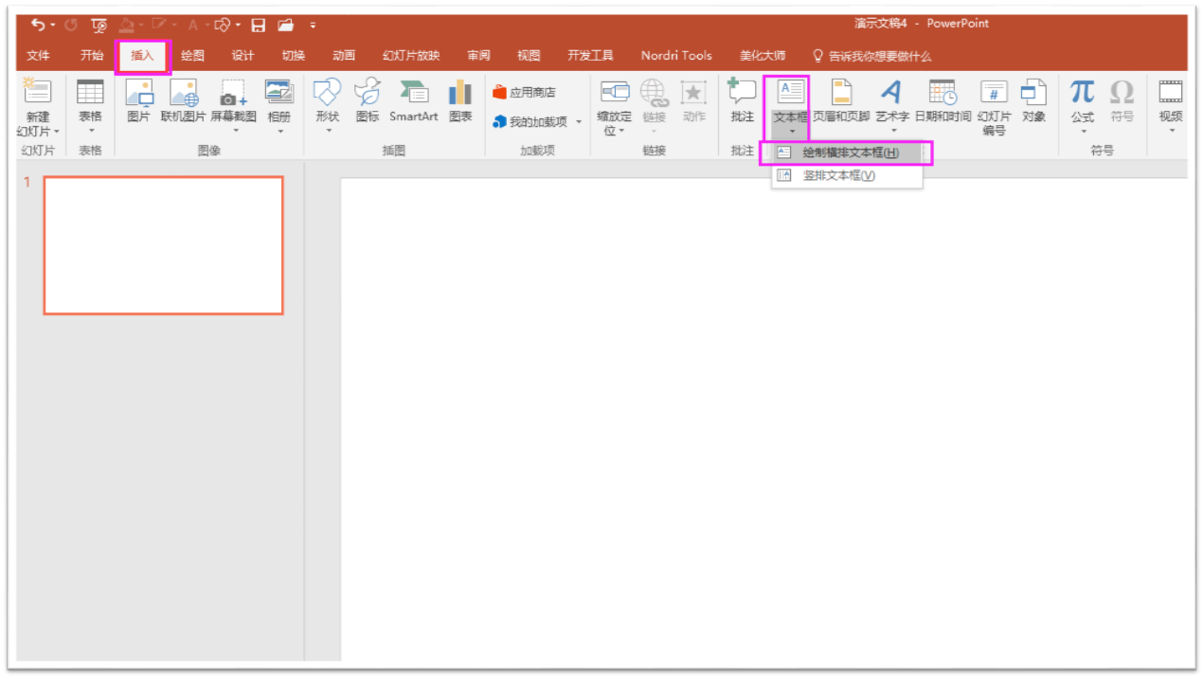Switch to the 绘图 tab
Viewport: 1204px width, 679px height.
[x=192, y=56]
